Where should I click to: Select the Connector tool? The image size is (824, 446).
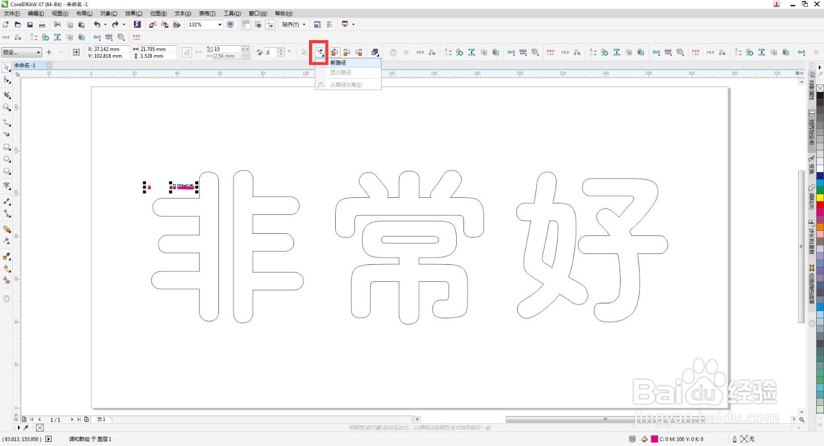pos(6,213)
